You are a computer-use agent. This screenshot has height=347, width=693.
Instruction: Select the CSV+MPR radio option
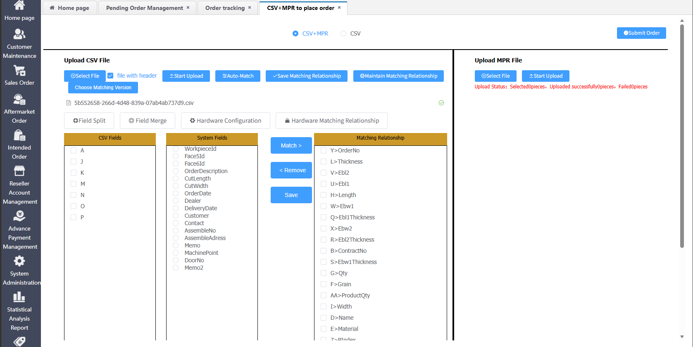[295, 33]
